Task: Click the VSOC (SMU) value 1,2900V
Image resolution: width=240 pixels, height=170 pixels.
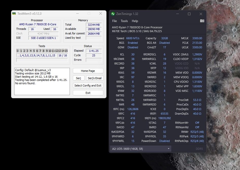Action: 197,54
